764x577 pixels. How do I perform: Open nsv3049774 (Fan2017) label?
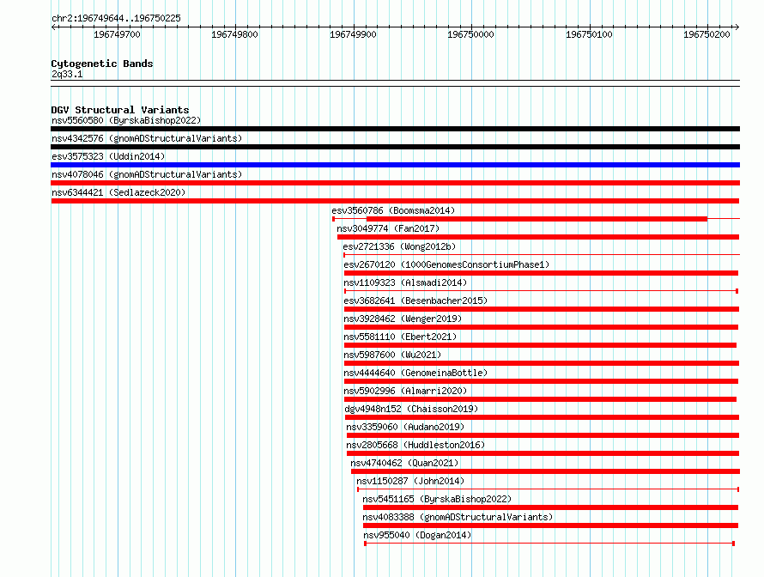tap(388, 228)
